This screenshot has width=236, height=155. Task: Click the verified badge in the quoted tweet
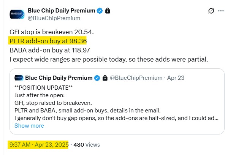pos(97,78)
